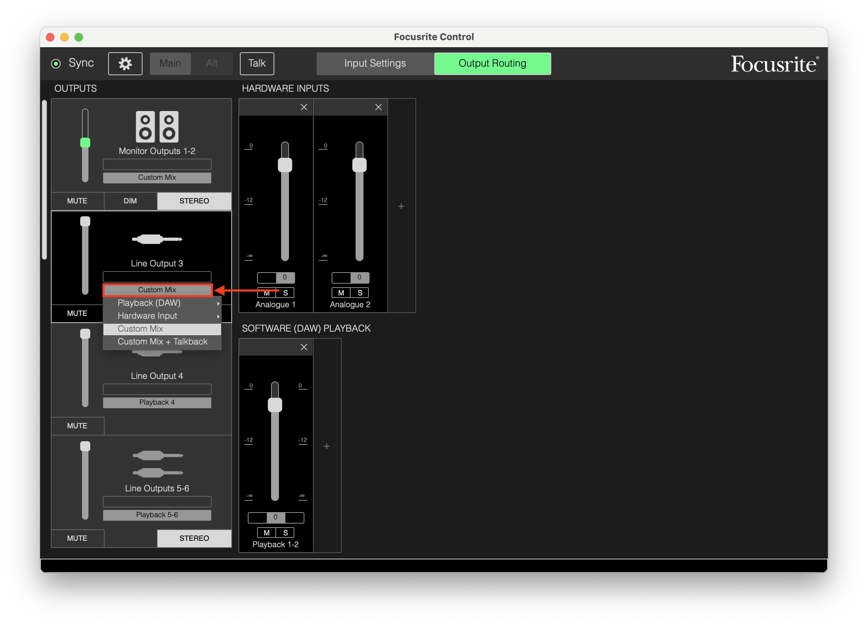Solo the Analogue 1 channel (S)
This screenshot has width=868, height=626.
[285, 293]
